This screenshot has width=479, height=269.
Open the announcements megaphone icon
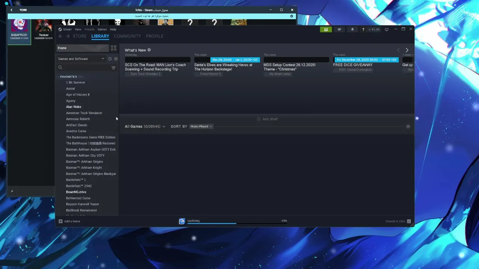339,29
